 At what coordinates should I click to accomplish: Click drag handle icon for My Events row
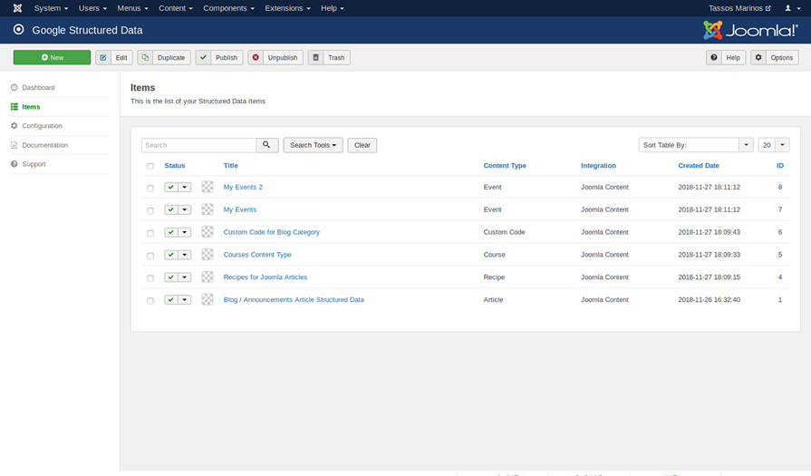coord(208,209)
